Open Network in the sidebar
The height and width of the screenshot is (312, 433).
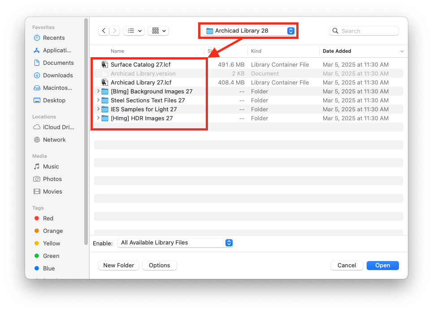[54, 139]
